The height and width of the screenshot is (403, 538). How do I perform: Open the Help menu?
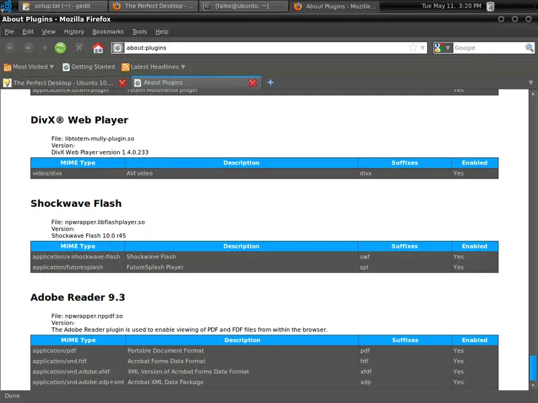pos(161,32)
